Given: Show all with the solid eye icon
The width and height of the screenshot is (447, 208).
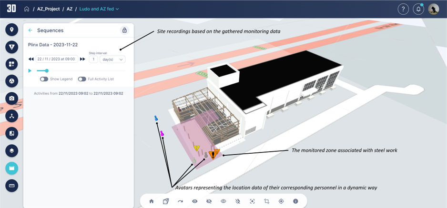Looking at the screenshot, I should pyautogui.click(x=195, y=201).
